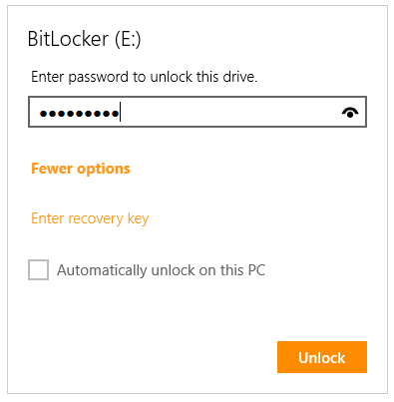Open the Enter recovery key link
The image size is (394, 402).
coord(90,218)
